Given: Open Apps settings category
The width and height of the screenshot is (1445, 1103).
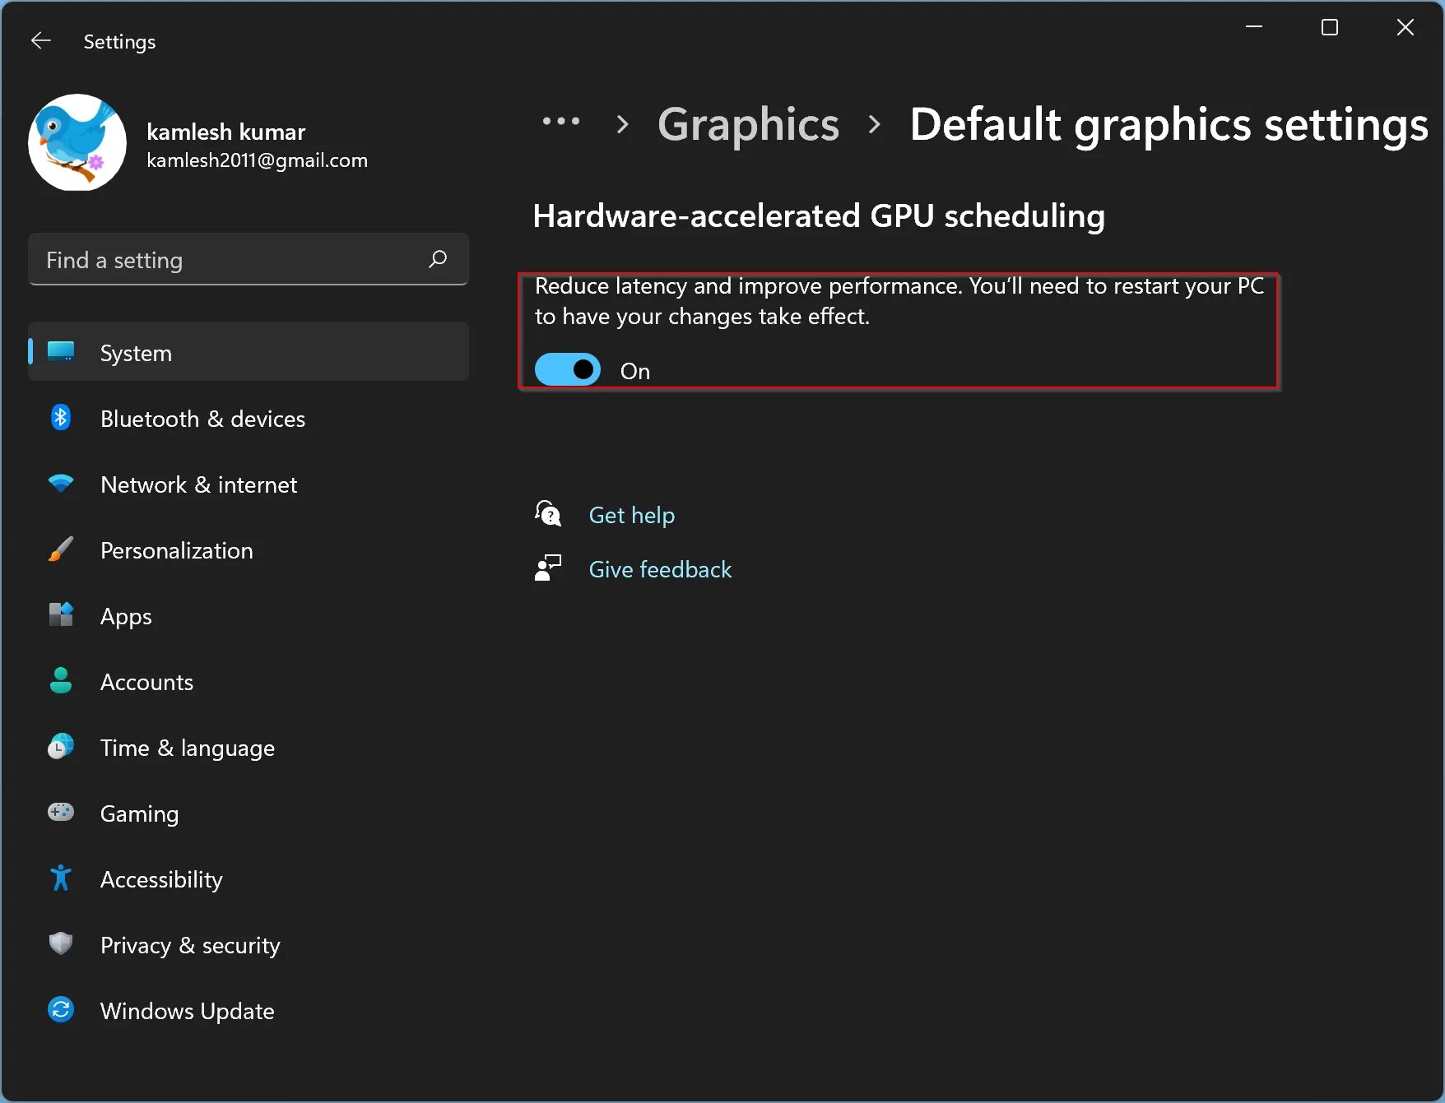Looking at the screenshot, I should pos(126,616).
